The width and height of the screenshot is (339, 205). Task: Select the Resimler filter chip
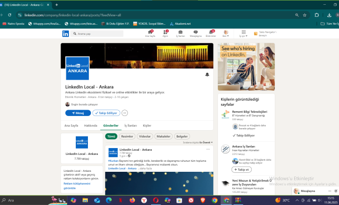[x=127, y=136]
